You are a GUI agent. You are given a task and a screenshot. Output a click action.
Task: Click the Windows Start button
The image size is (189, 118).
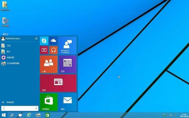3,115
